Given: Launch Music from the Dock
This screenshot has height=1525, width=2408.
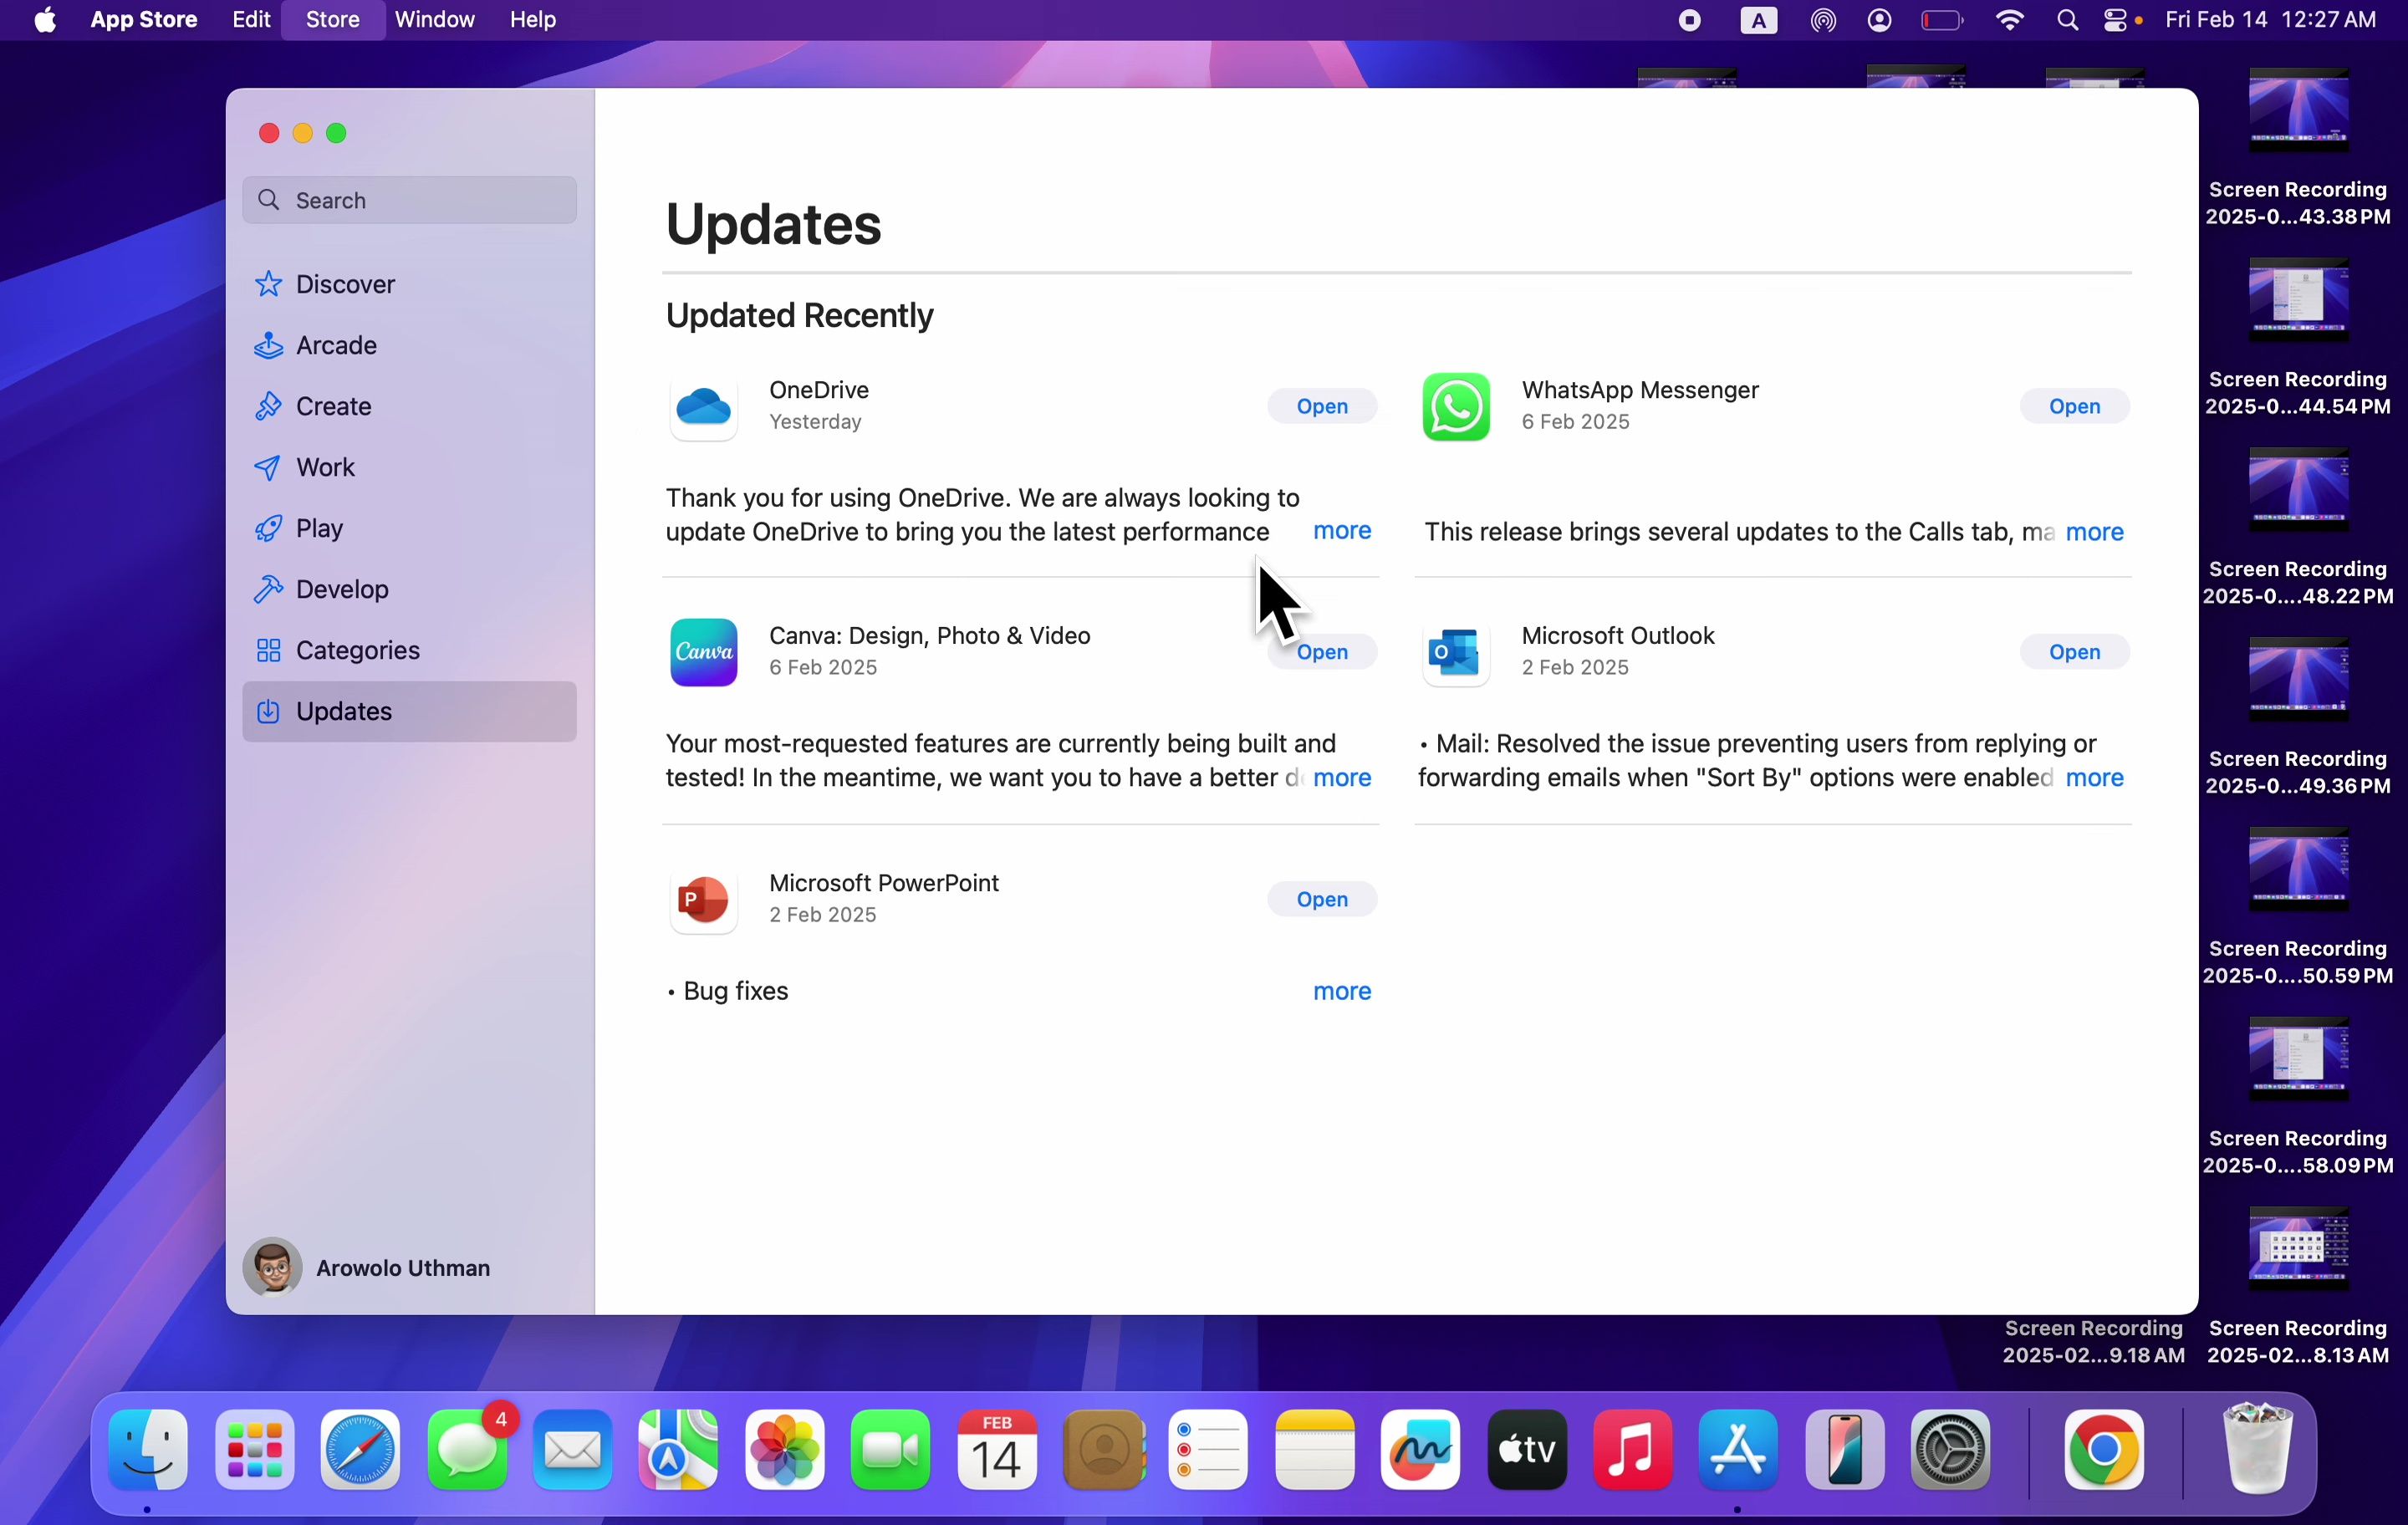Looking at the screenshot, I should coord(1633,1450).
